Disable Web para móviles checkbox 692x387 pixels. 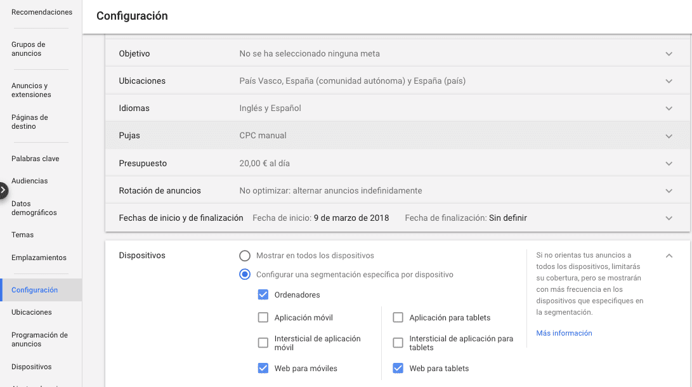[x=263, y=368]
